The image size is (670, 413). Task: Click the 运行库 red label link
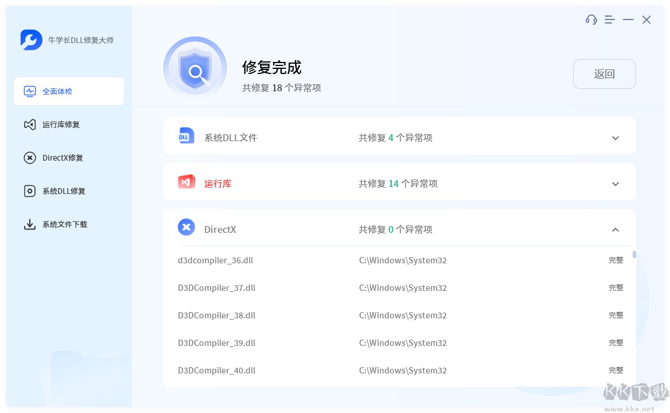pos(218,183)
